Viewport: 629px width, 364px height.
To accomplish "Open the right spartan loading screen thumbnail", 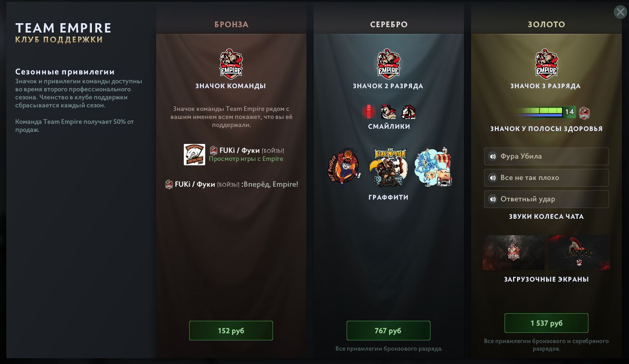I will 579,253.
